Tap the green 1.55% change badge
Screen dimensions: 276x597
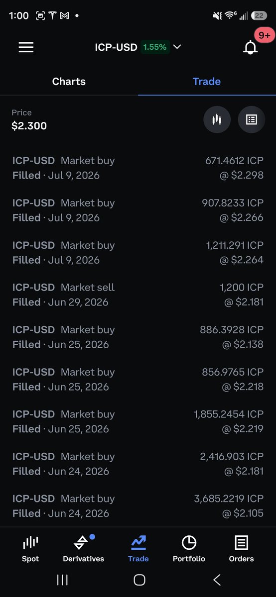(x=155, y=47)
